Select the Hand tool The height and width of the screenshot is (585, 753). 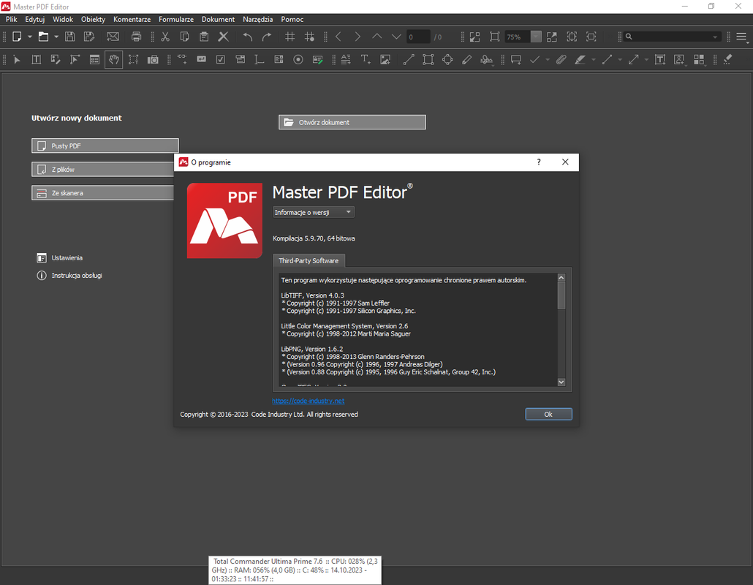click(x=114, y=59)
